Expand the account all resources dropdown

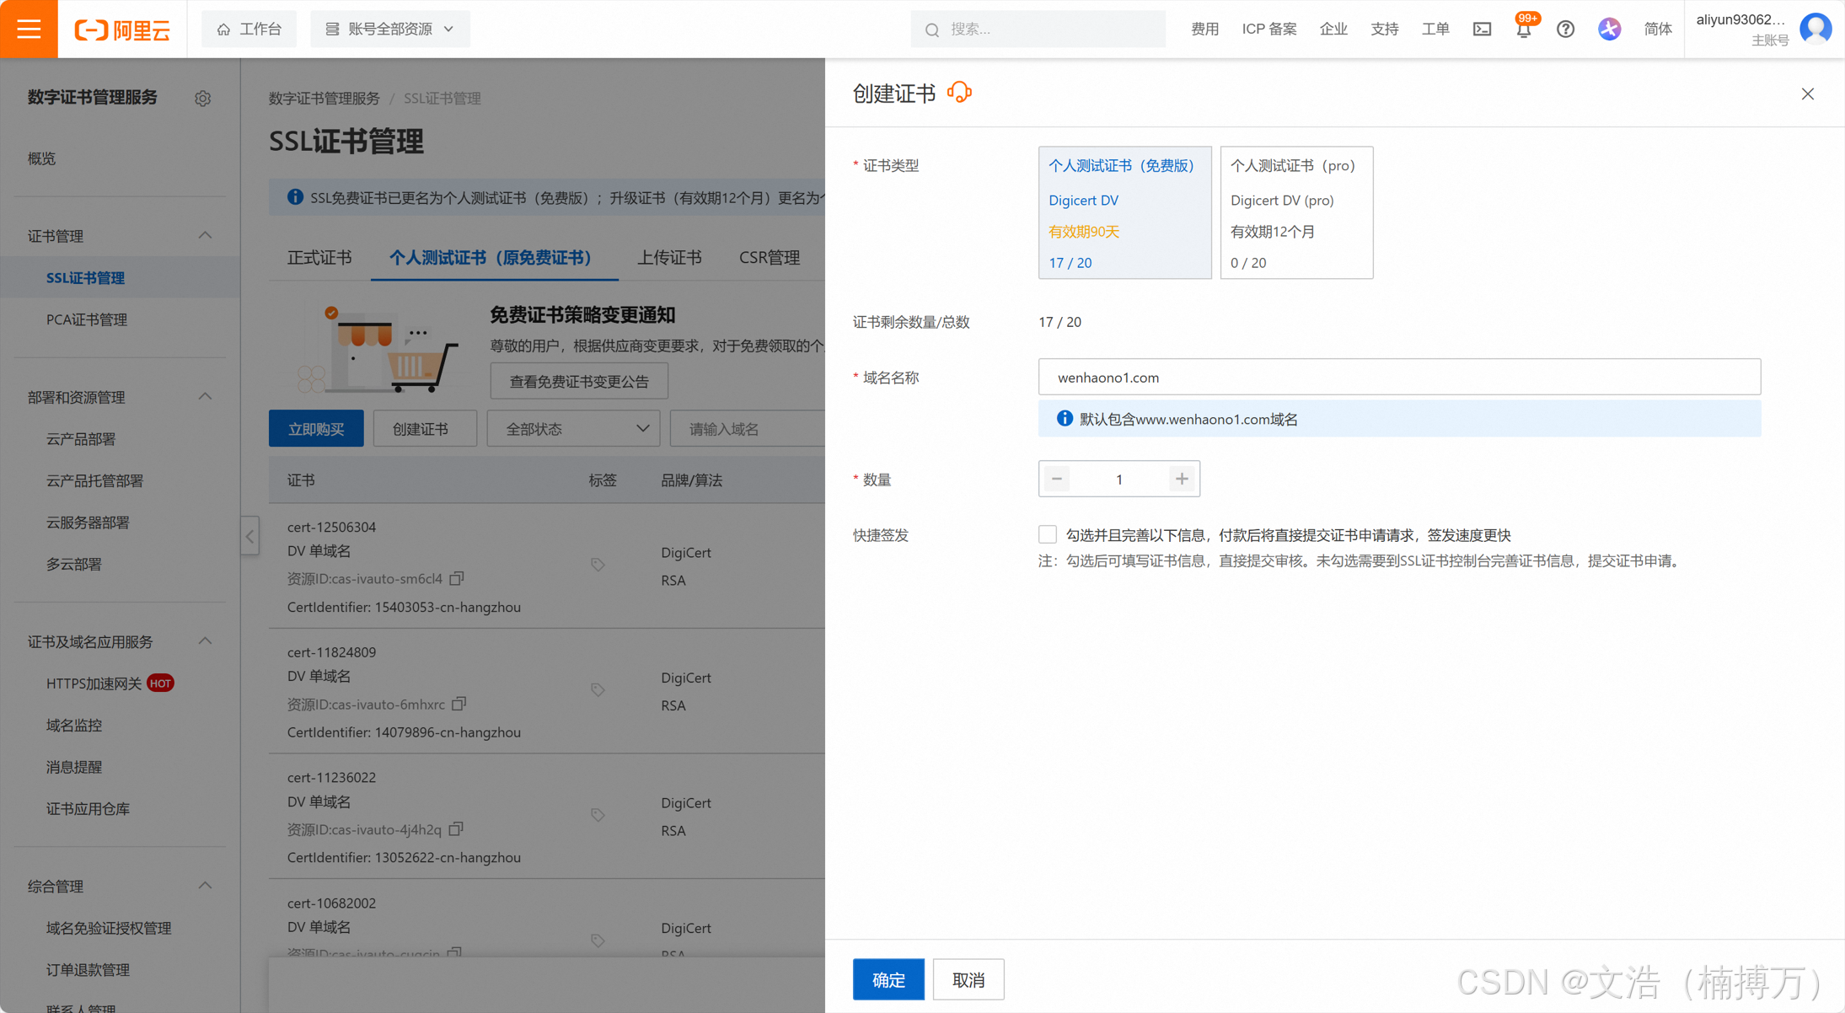click(x=390, y=29)
